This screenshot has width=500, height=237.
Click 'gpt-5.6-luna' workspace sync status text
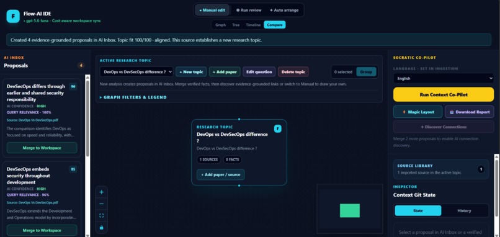click(63, 20)
